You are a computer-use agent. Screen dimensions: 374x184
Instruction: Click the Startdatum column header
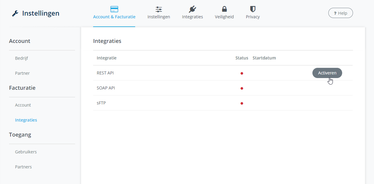tap(264, 58)
